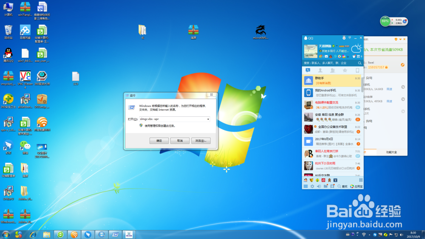Click the 取消 button in Run dialog
Screen dimensions: 425x239
pyautogui.click(x=180, y=141)
